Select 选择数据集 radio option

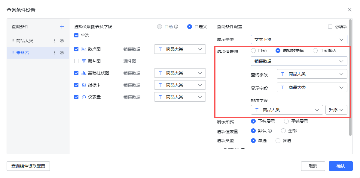pyautogui.click(x=278, y=51)
